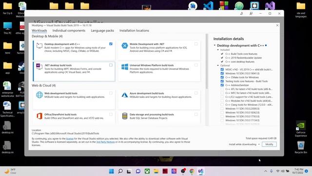Open the purple Visual Studio desktop shortcut
Screen dimensions: 312x176
[x=270, y=5]
